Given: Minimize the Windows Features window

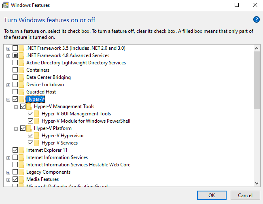Looking at the screenshot, I should (218, 5).
